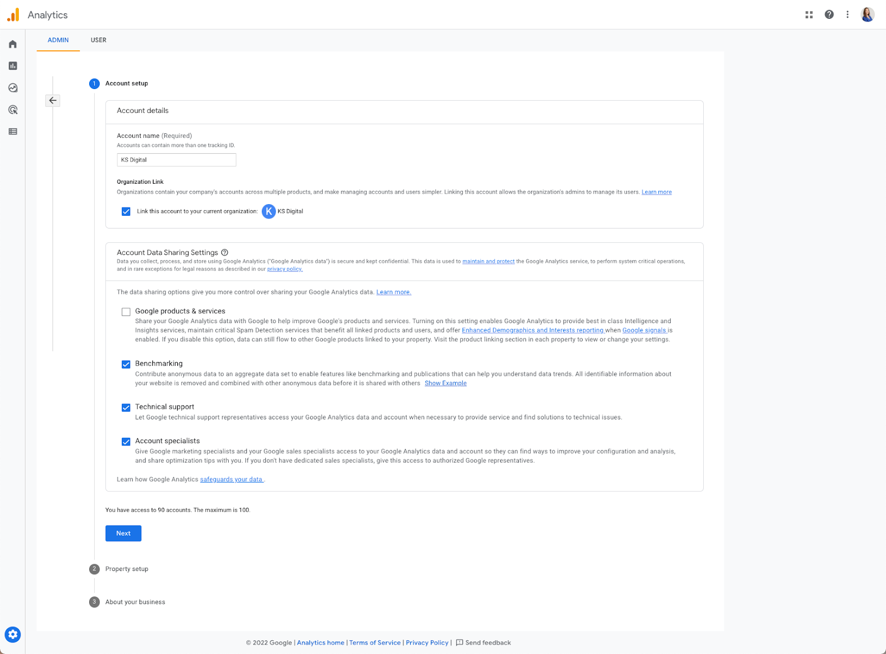
Task: Open the safeguards your data link
Action: pyautogui.click(x=231, y=479)
